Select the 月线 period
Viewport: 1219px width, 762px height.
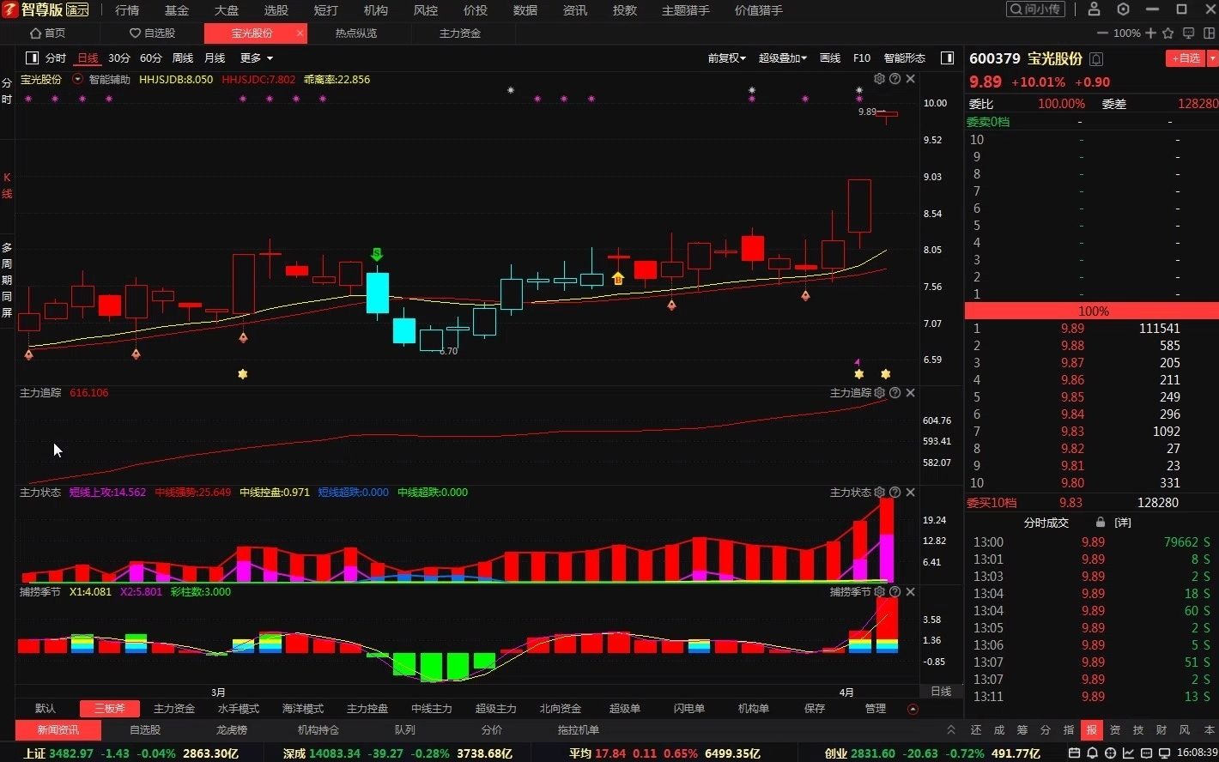(215, 58)
